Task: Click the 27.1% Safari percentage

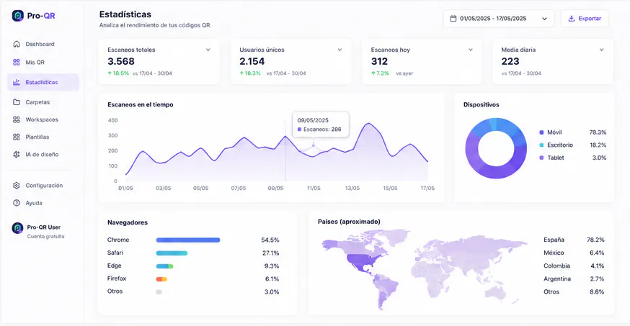Action: pyautogui.click(x=270, y=253)
